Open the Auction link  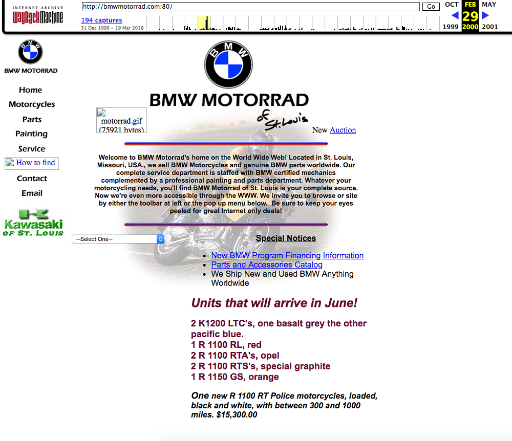343,130
